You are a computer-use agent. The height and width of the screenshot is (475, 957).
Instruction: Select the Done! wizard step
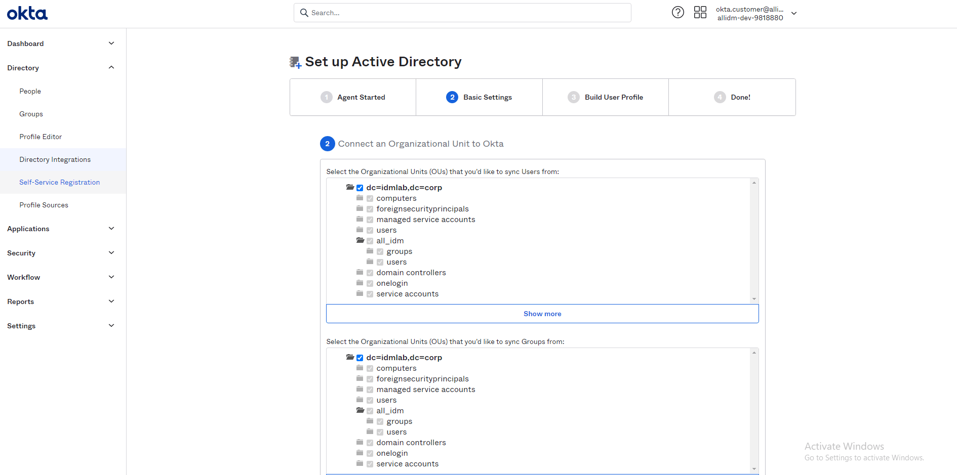click(x=732, y=97)
